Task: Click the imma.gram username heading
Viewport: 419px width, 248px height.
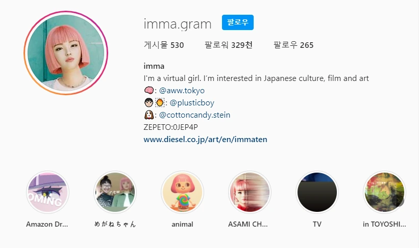Action: click(178, 24)
